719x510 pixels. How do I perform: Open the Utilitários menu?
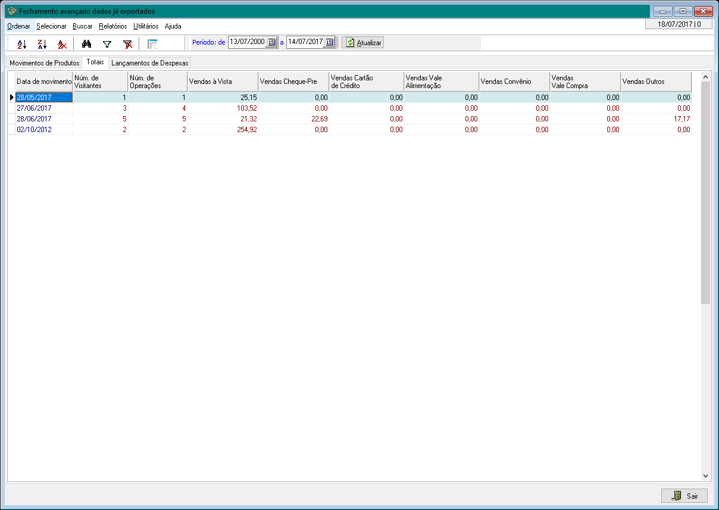pyautogui.click(x=146, y=26)
